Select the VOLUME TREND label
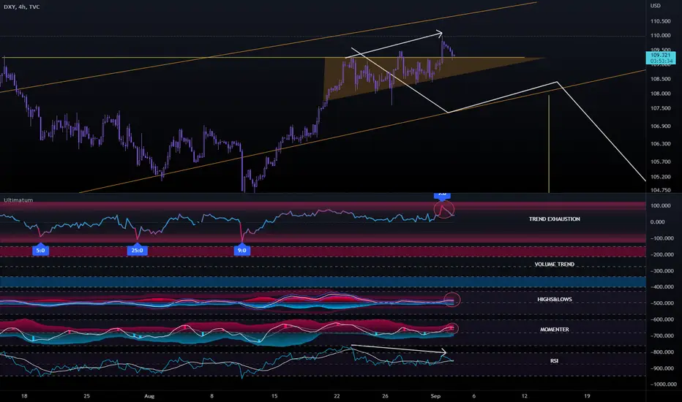Image resolution: width=682 pixels, height=402 pixels. (554, 265)
